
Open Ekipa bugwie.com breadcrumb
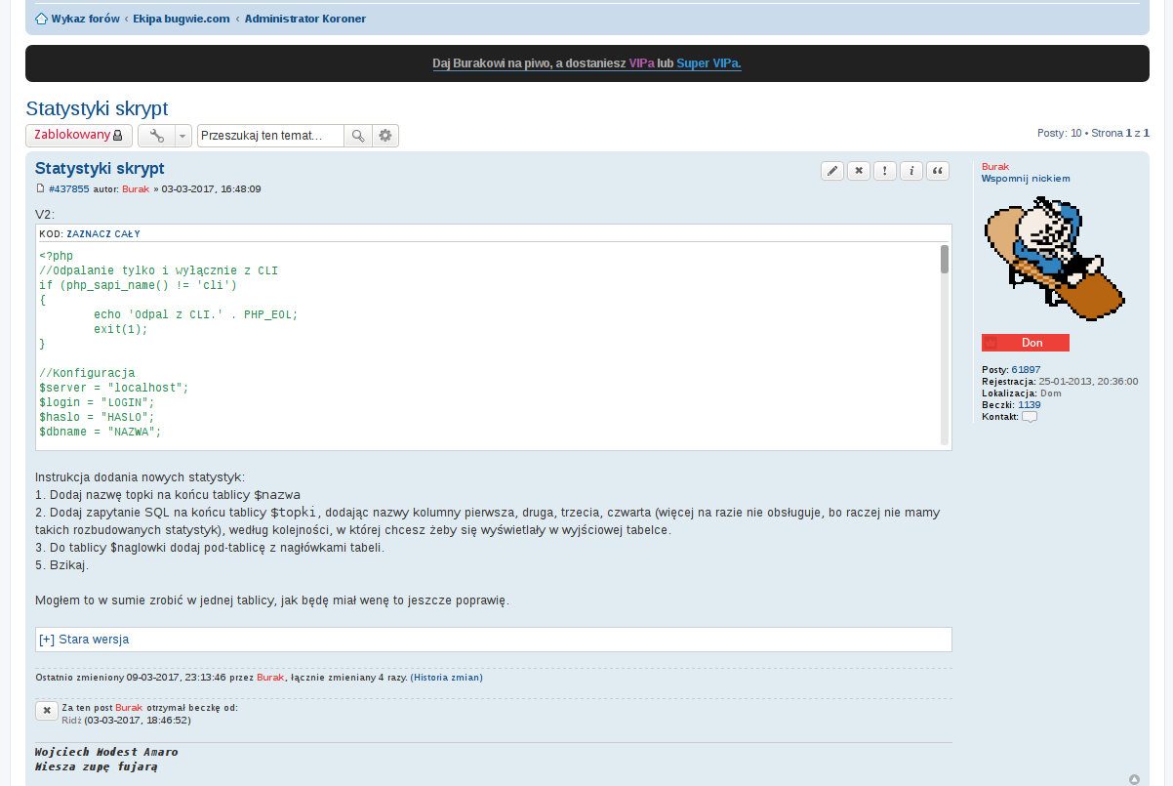[x=181, y=19]
